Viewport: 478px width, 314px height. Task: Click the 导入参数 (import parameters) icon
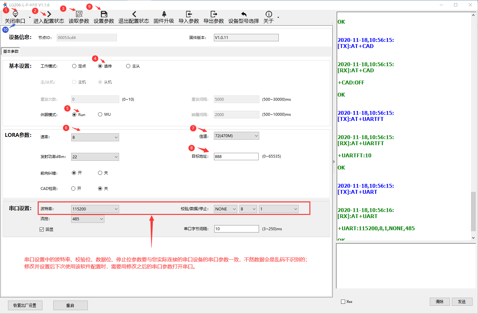coord(189,14)
